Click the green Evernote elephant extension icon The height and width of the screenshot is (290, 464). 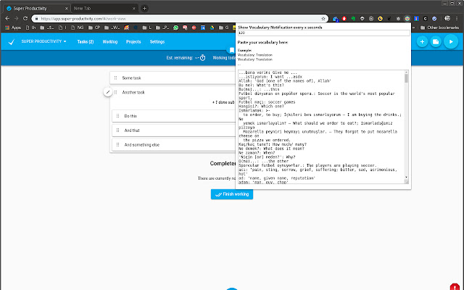click(353, 19)
